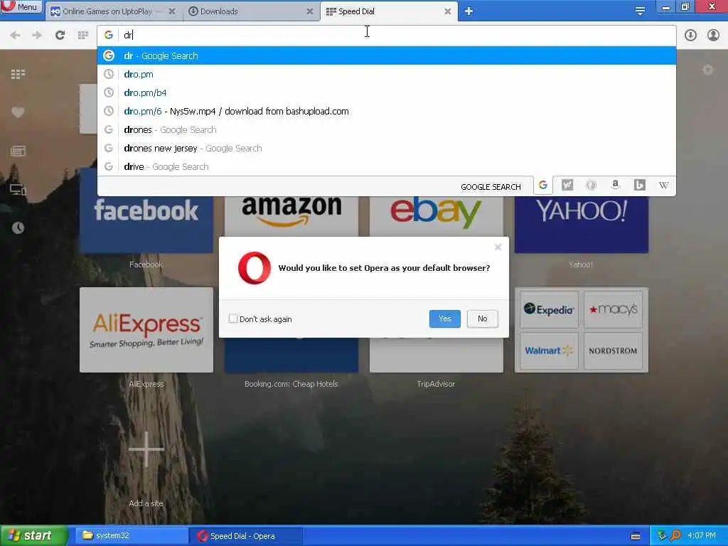
Task: Choose Yahoo search engine icon
Action: 567,186
